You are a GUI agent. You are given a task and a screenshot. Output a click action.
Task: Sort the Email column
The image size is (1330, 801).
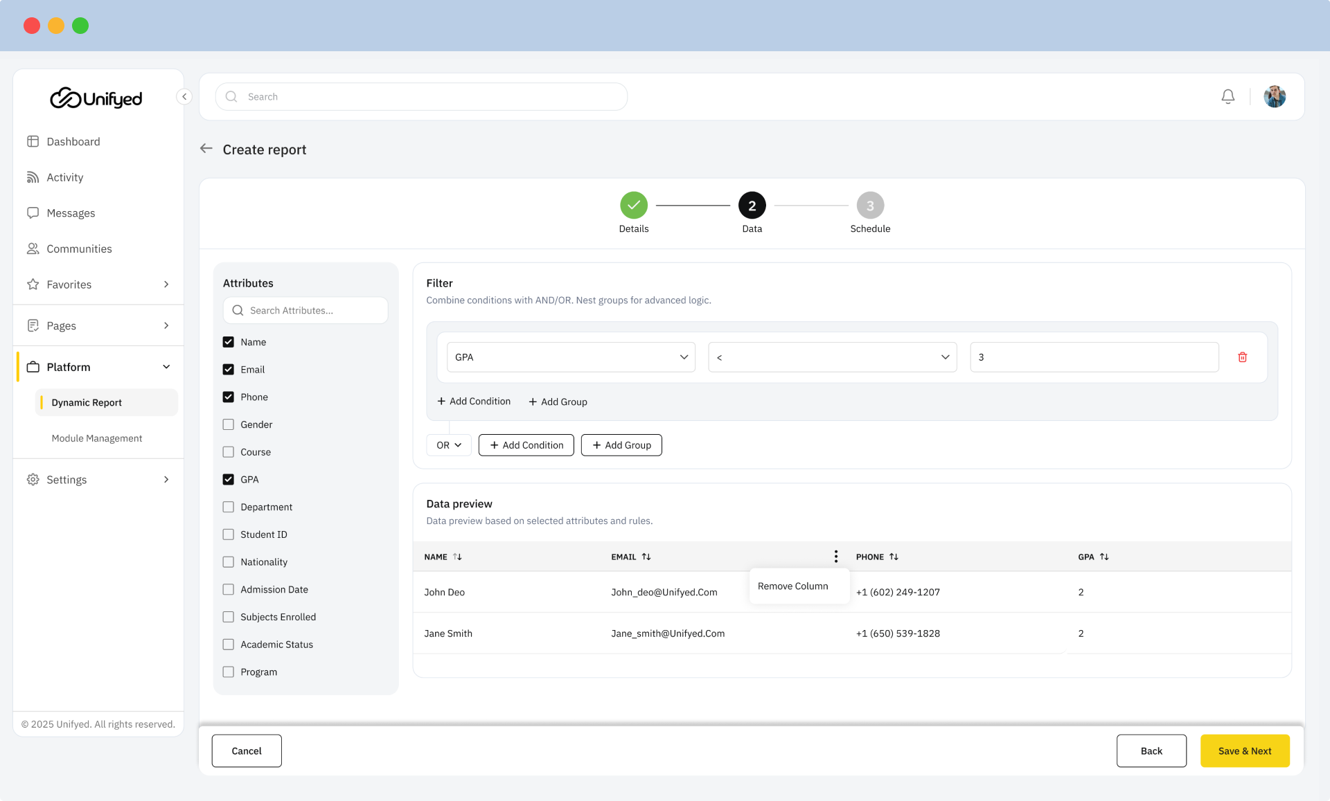tap(646, 557)
